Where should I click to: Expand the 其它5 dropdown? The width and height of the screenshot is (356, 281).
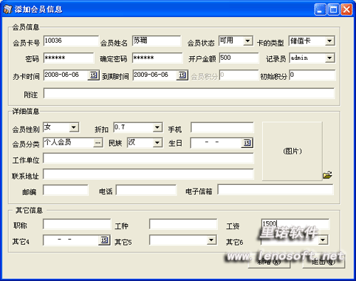(x=211, y=240)
